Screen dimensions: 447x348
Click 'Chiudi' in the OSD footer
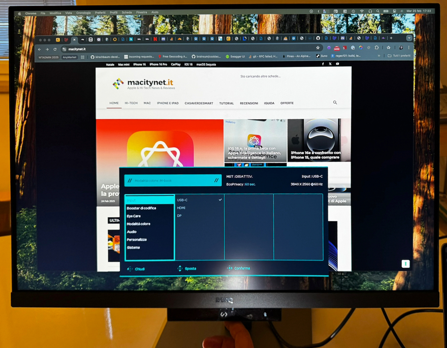coord(136,269)
